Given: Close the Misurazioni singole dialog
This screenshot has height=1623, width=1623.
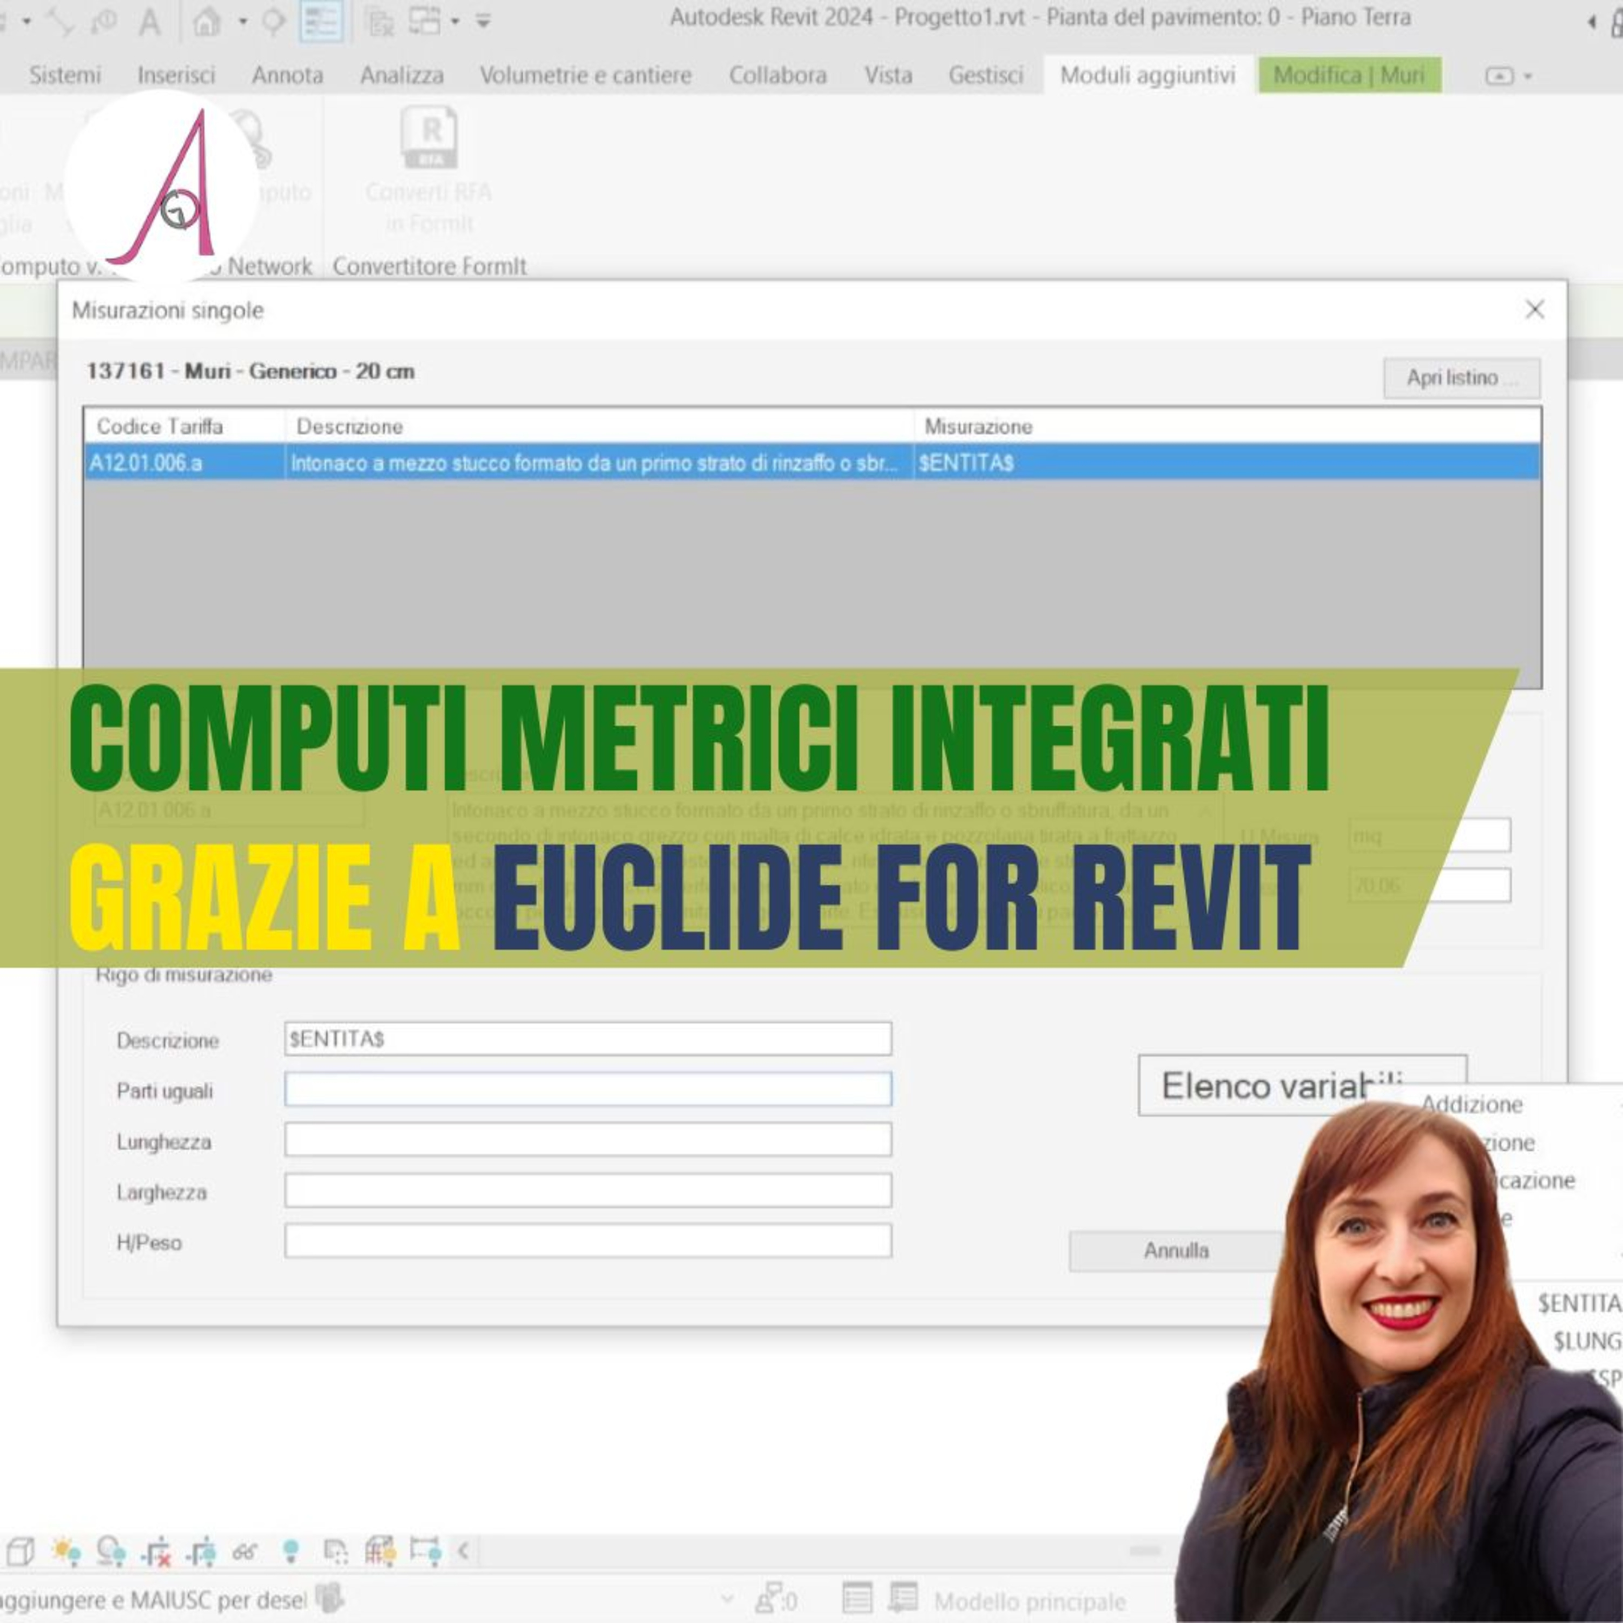Looking at the screenshot, I should pos(1535,310).
